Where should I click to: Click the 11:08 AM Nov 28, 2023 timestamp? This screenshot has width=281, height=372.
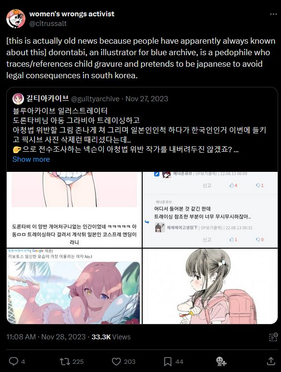[46, 337]
